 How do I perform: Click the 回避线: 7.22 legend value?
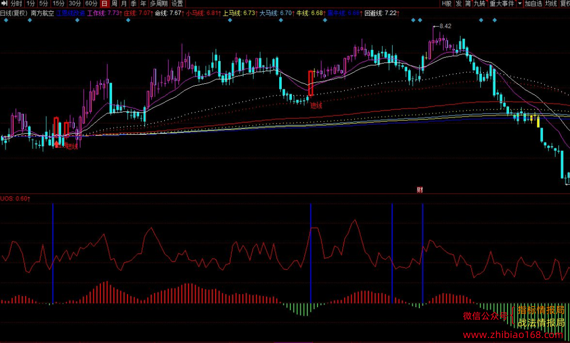382,13
